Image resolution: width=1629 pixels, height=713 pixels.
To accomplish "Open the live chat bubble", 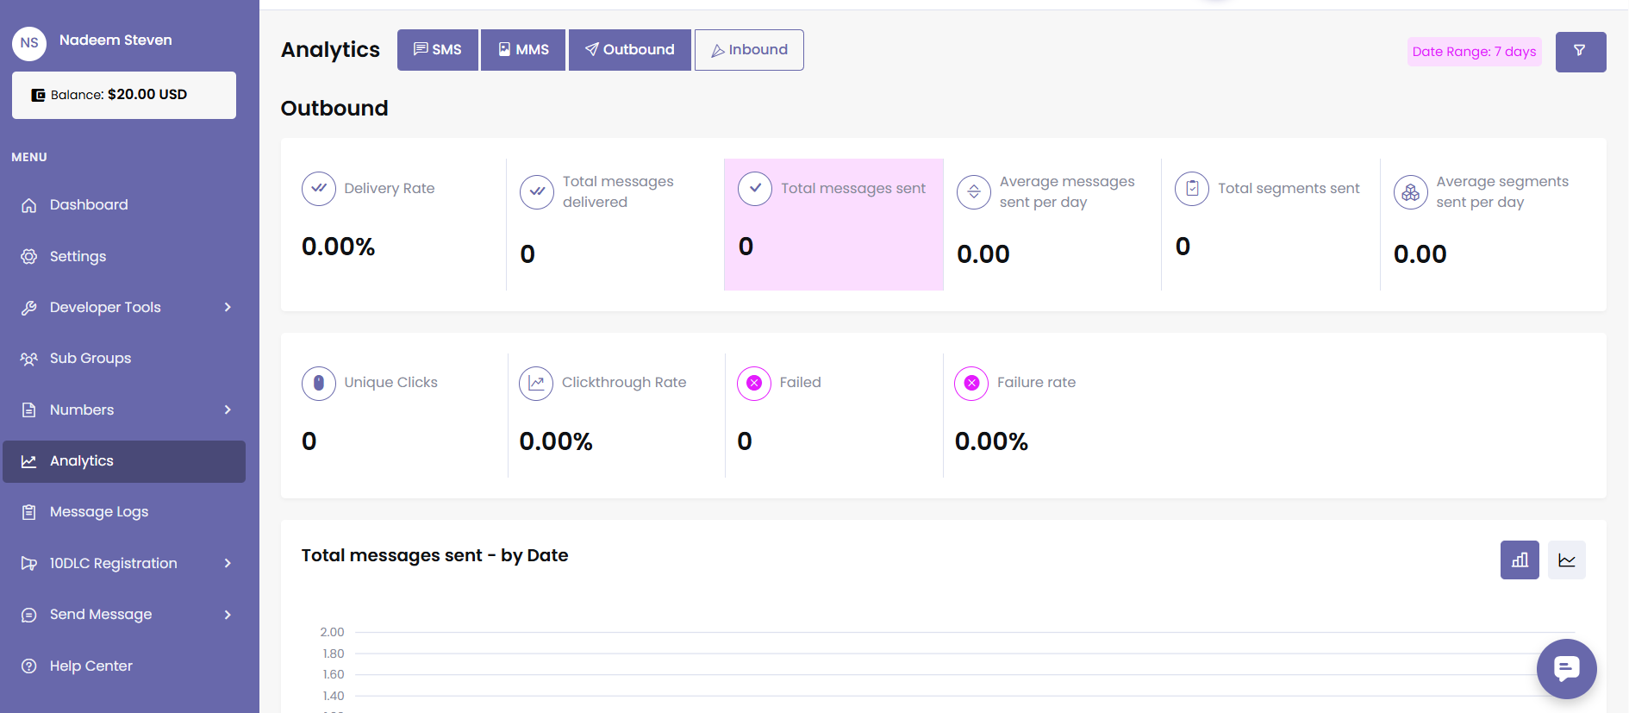I will (x=1566, y=668).
